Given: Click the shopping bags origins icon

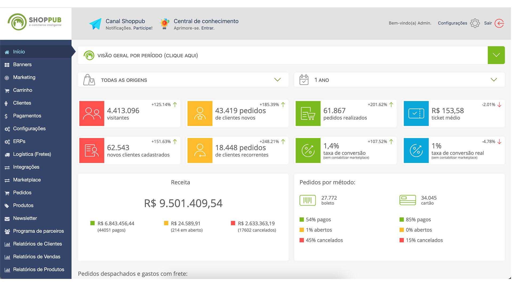Looking at the screenshot, I should pyautogui.click(x=89, y=80).
